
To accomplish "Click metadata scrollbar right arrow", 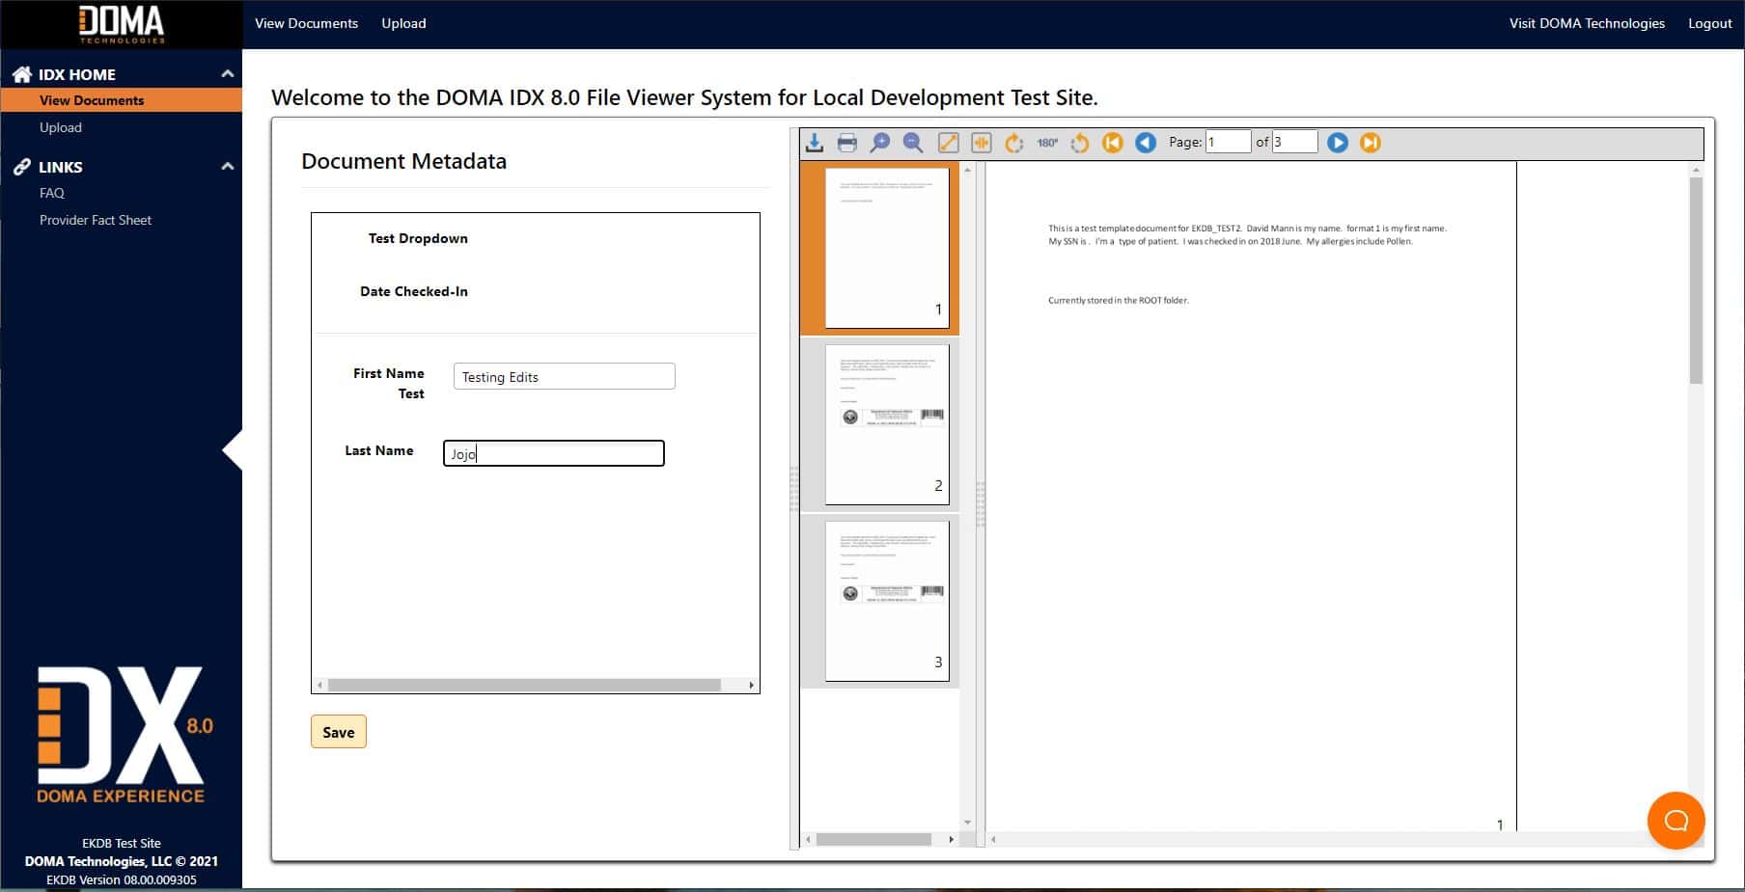I will tap(752, 685).
